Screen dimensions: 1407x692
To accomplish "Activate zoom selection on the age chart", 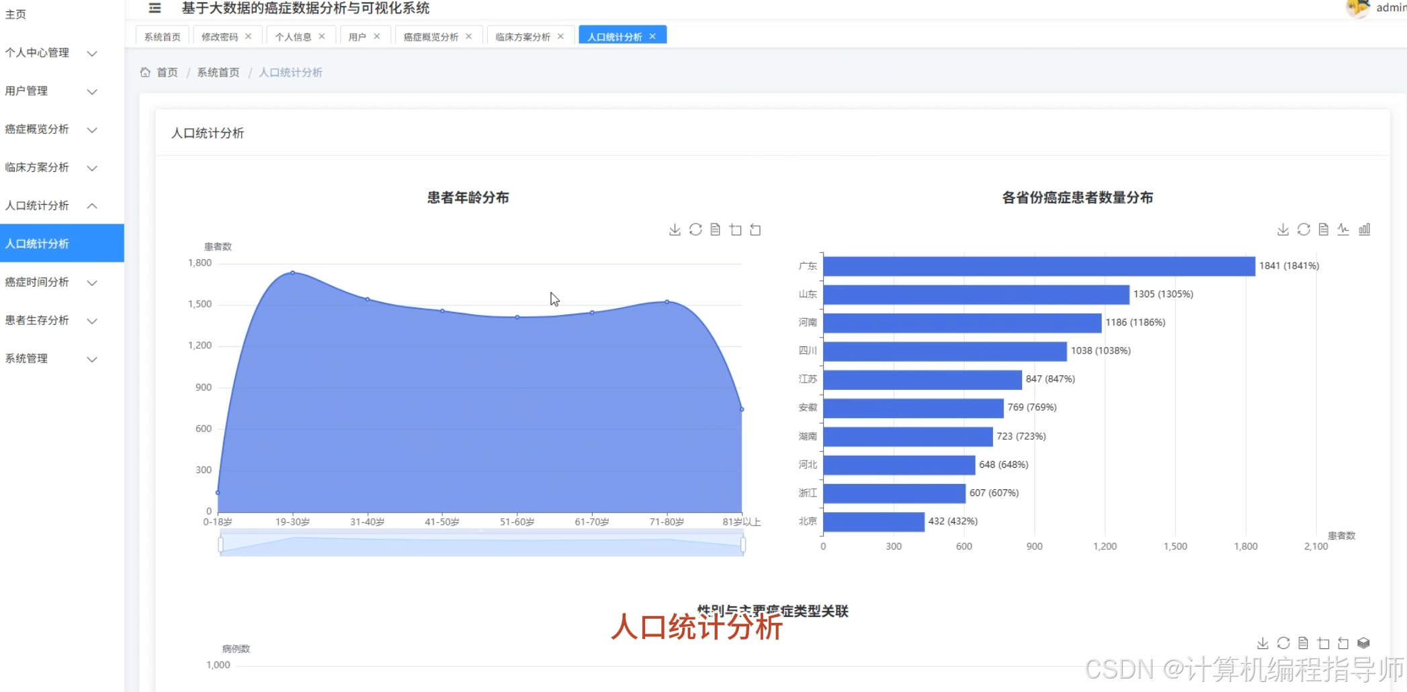I will [x=735, y=229].
